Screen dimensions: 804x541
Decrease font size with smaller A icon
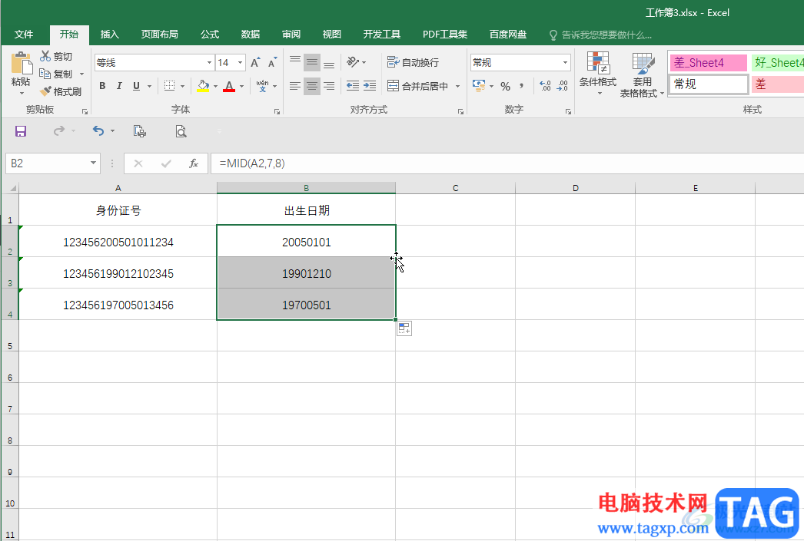272,62
